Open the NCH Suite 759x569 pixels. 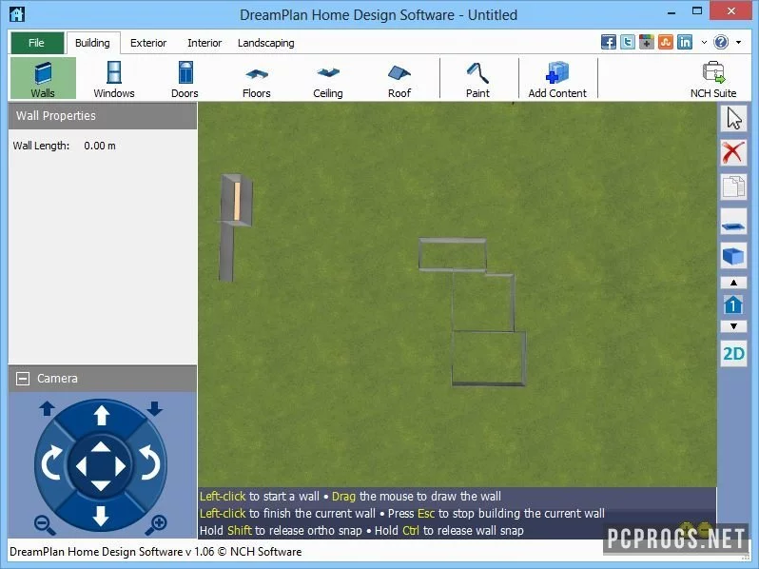[713, 78]
